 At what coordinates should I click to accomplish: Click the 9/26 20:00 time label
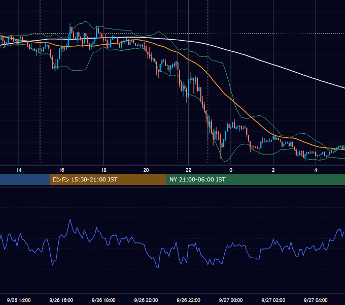pyautogui.click(x=146, y=300)
